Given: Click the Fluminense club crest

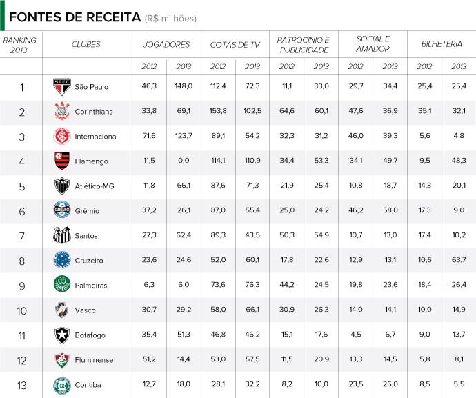Looking at the screenshot, I should 62,360.
